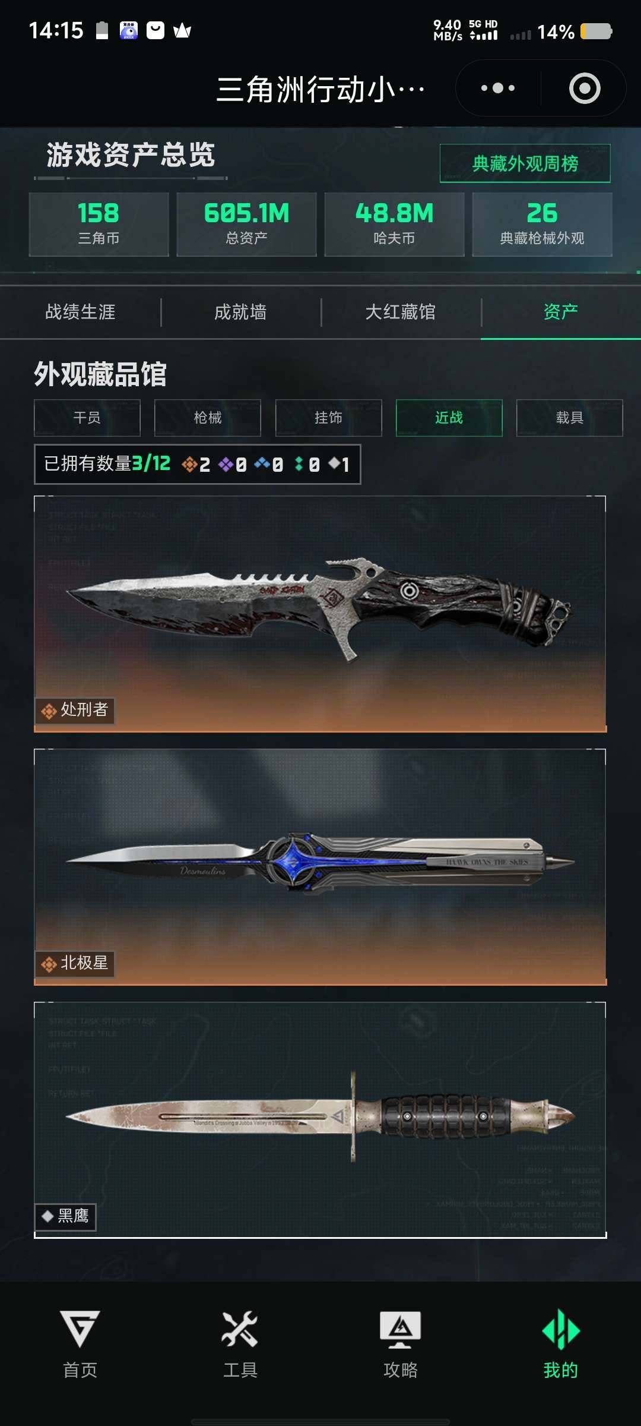Filter collection by 干员
641x1426 pixels.
point(87,418)
